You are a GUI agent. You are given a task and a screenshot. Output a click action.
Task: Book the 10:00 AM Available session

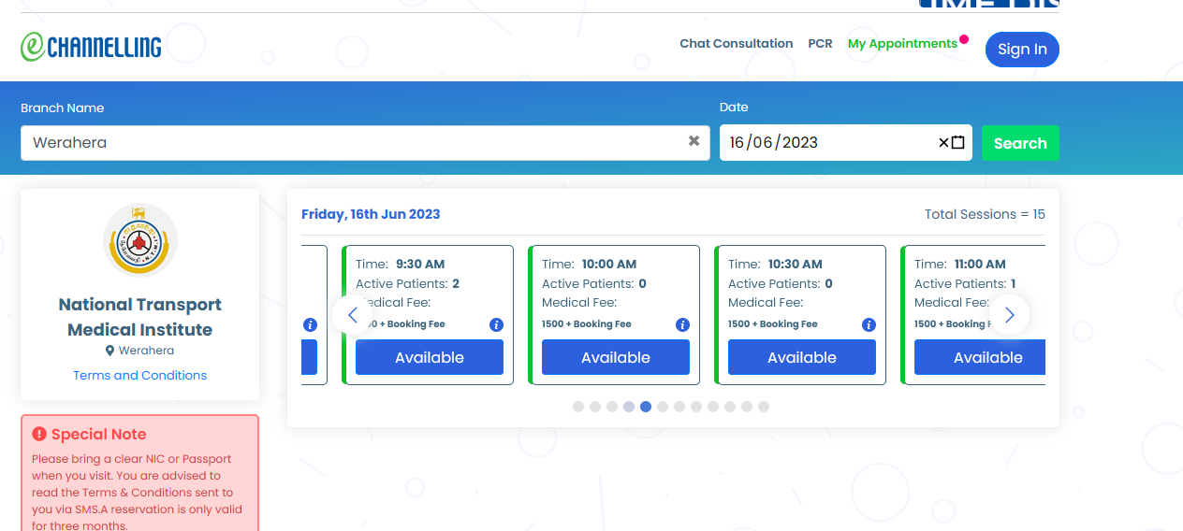coord(616,357)
